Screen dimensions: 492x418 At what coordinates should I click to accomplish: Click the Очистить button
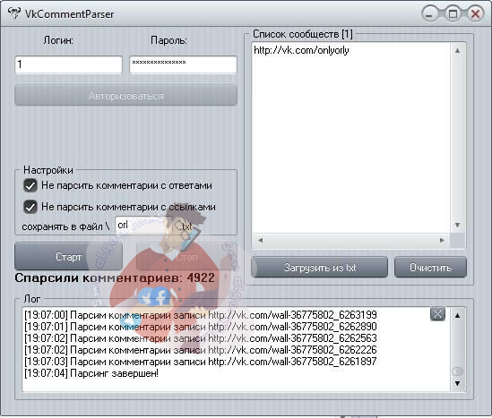pos(430,268)
